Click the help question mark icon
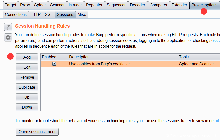This screenshot has height=140, width=220. (8, 27)
